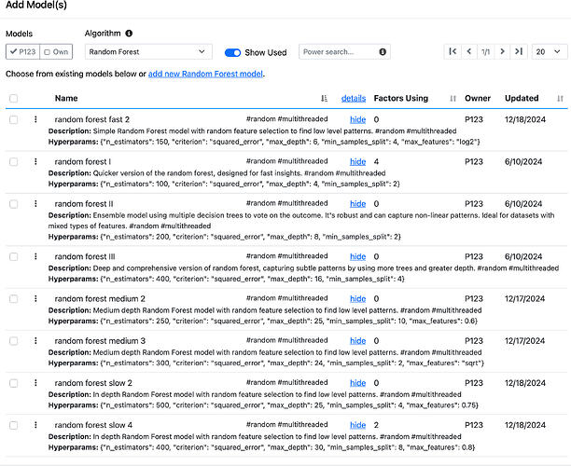Check the select-all header checkbox

[x=13, y=98]
